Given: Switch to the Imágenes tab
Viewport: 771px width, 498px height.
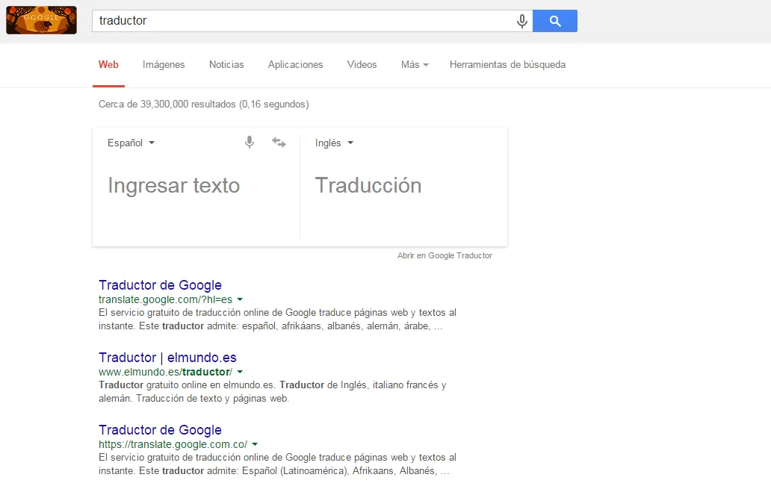Looking at the screenshot, I should pyautogui.click(x=164, y=64).
